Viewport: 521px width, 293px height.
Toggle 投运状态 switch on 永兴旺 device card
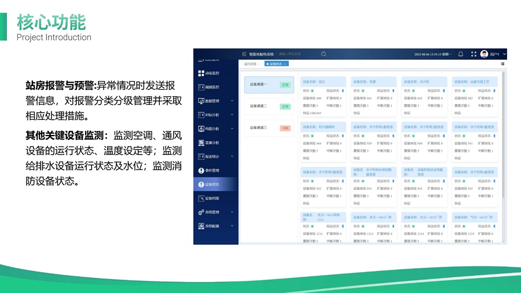(443, 90)
